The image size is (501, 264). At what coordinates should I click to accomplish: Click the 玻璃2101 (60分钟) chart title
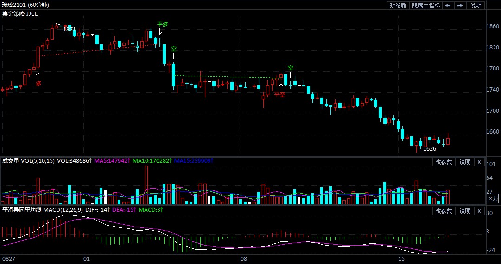tap(25, 5)
